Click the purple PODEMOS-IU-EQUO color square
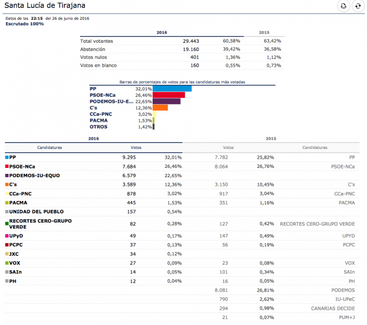Viewport: 367px width, 325px height. coord(7,175)
